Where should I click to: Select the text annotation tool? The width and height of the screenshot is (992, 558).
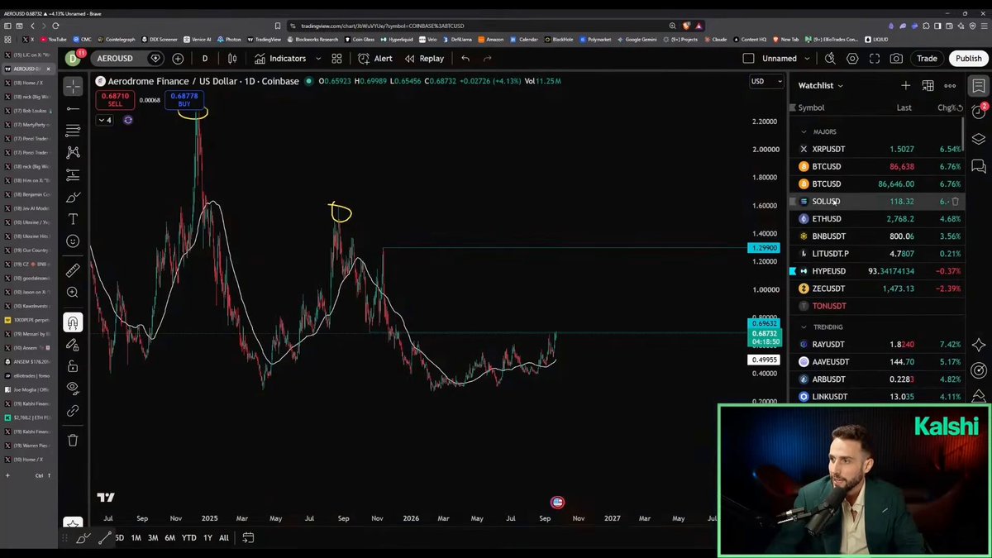point(73,219)
